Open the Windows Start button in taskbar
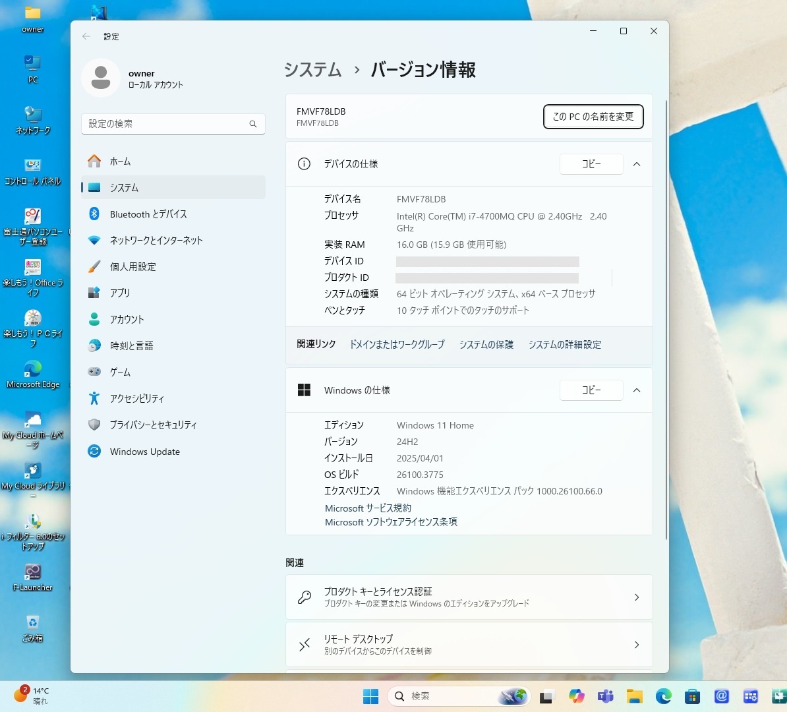 [x=371, y=696]
